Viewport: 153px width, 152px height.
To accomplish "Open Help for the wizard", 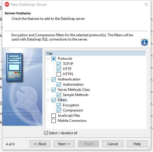I will [137, 144].
